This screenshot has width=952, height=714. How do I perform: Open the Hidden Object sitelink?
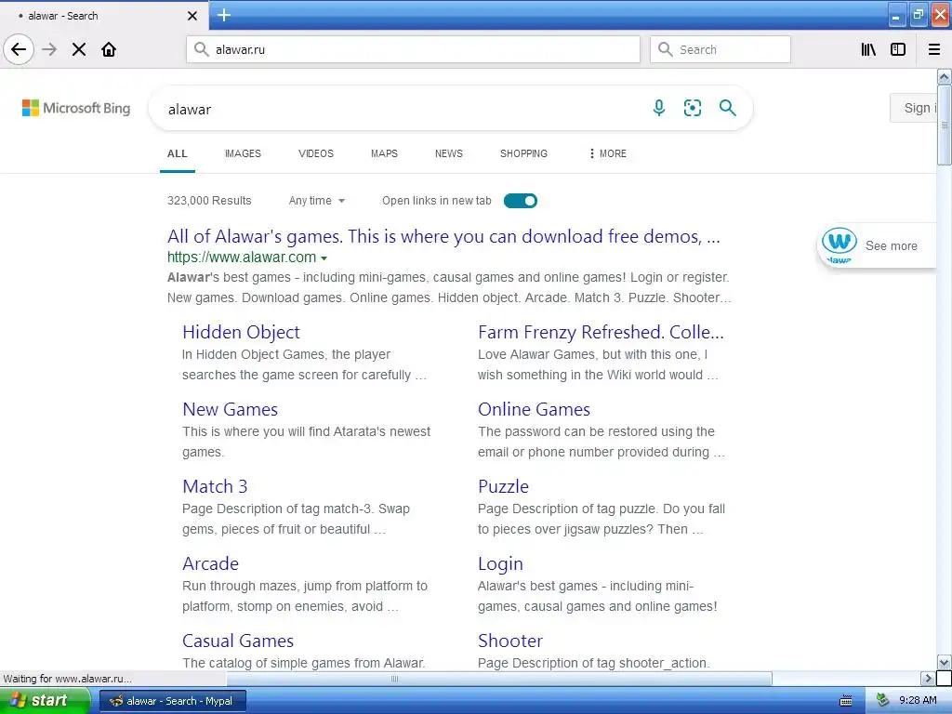(x=241, y=332)
